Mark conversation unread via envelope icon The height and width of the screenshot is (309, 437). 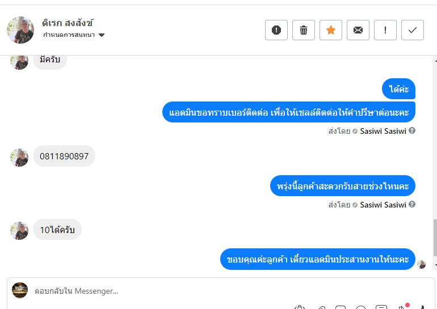coord(358,30)
